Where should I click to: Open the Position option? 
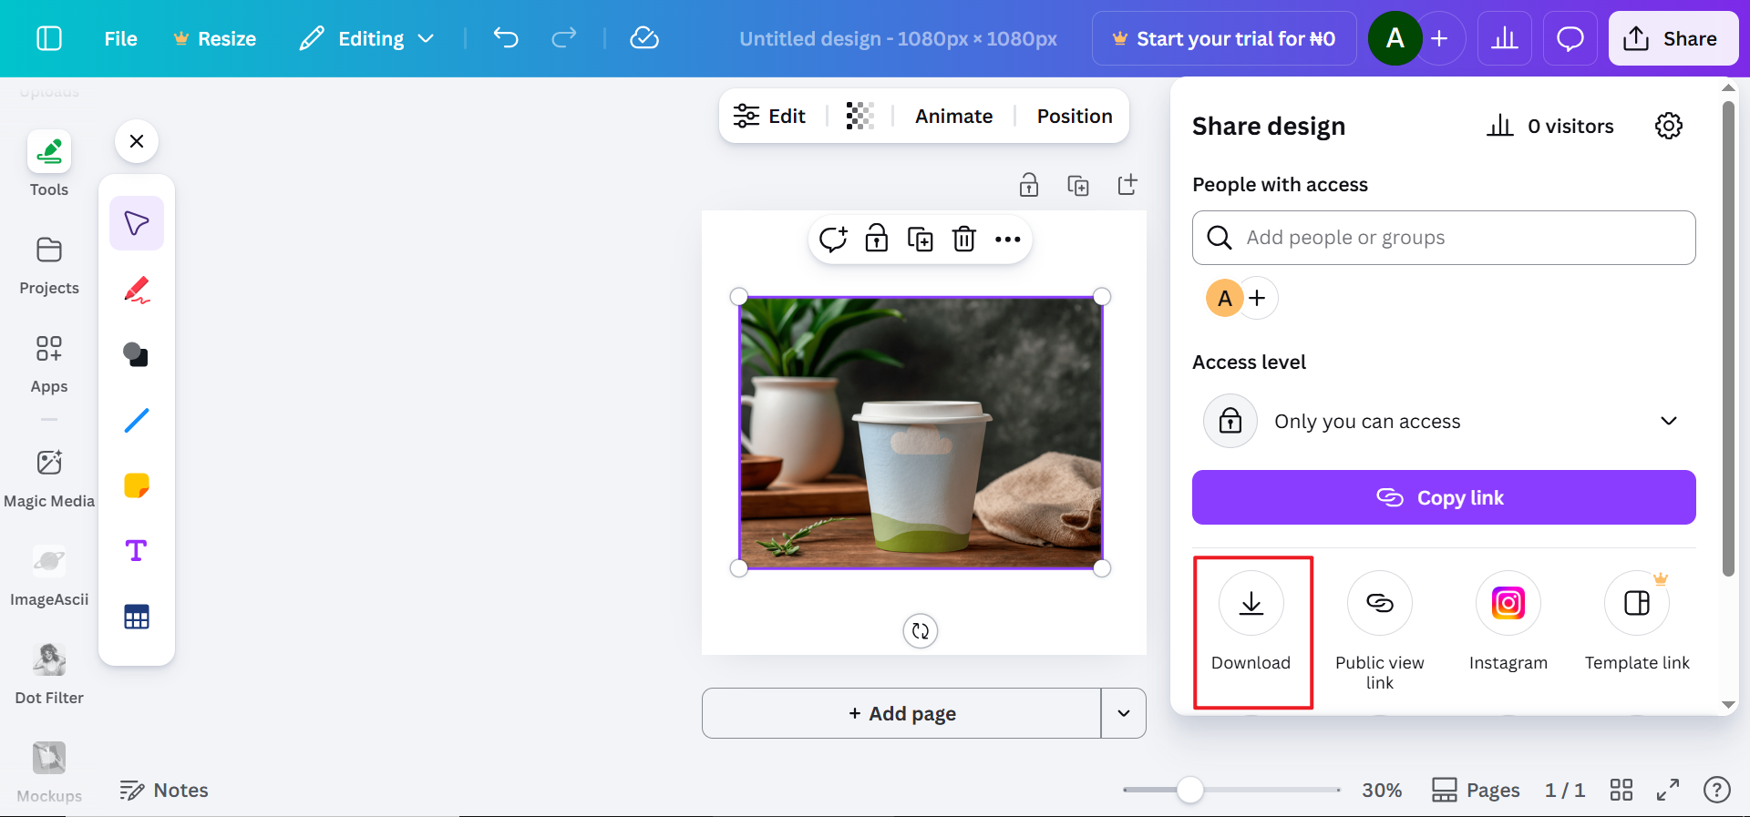pyautogui.click(x=1075, y=116)
